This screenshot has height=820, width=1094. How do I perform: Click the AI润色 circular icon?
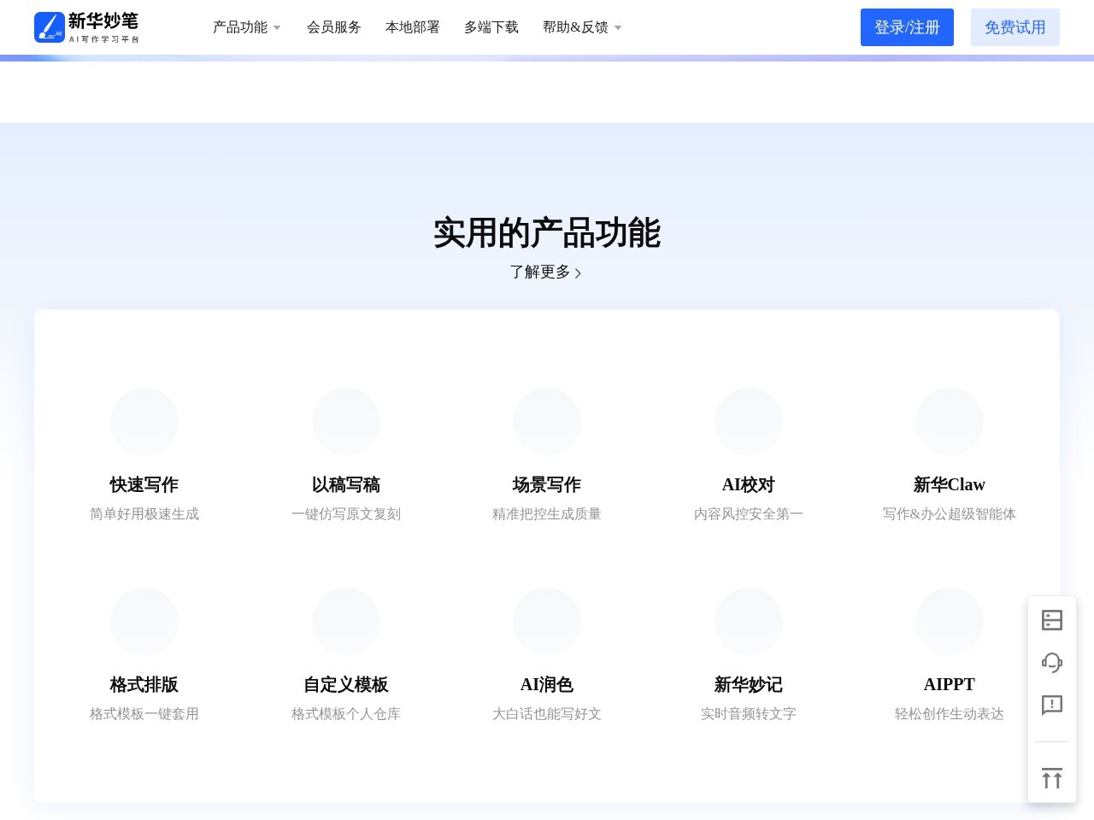[x=547, y=622]
